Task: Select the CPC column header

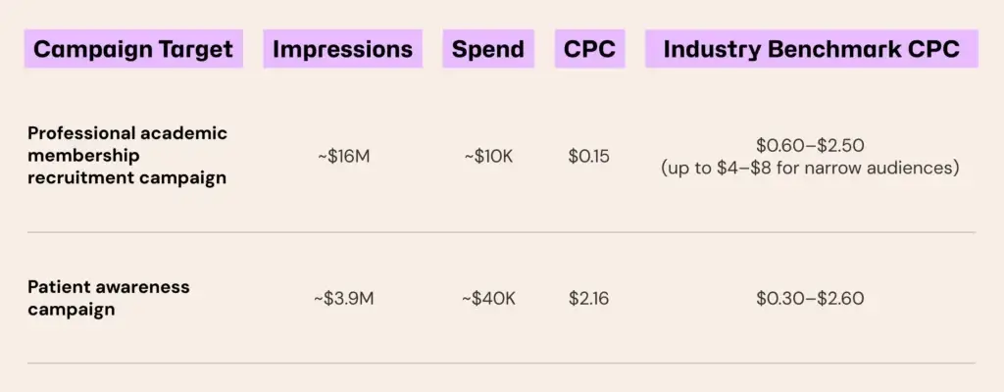Action: coord(589,49)
